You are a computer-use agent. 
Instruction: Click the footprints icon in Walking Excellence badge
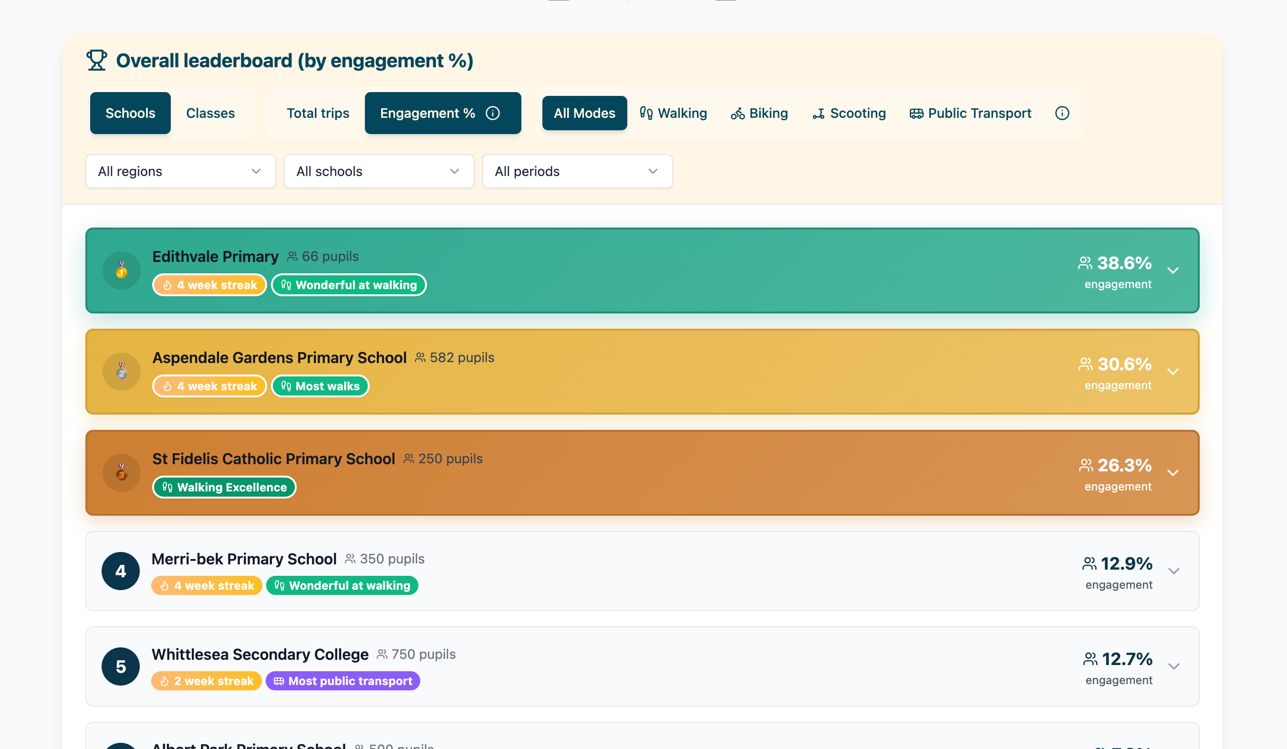pyautogui.click(x=167, y=488)
